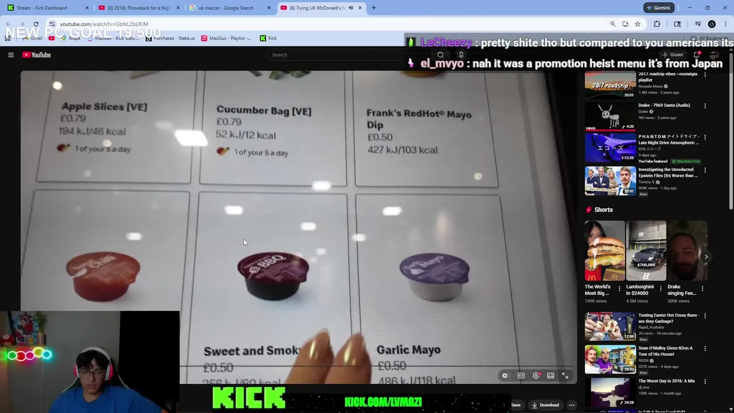Open options menu for The Worst Day in 2016
Image resolution: width=734 pixels, height=413 pixels.
click(x=705, y=381)
